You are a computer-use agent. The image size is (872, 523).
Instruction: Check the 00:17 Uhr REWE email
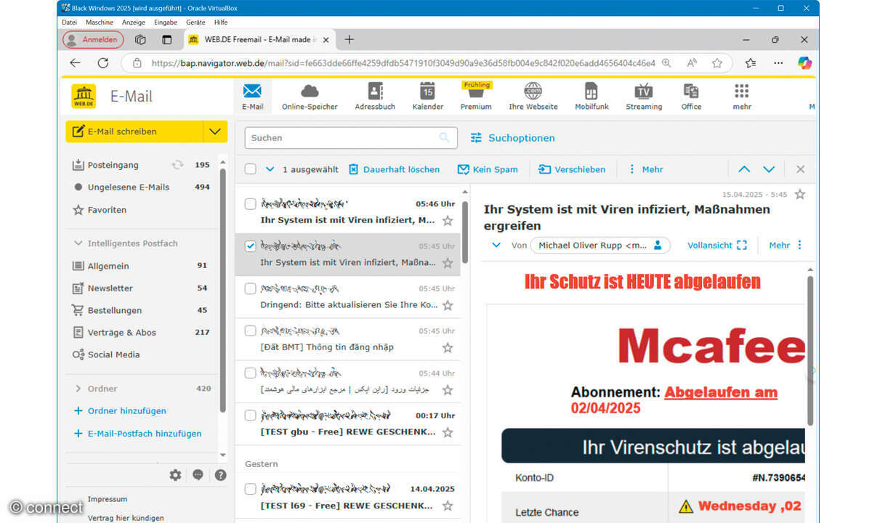pyautogui.click(x=251, y=415)
